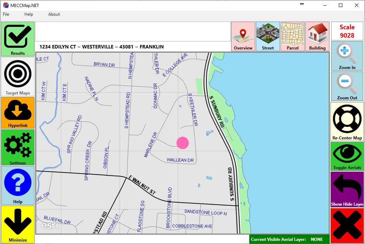Screen dimensions: 365x244
Task: Click the Help question mark button
Action: (18, 185)
